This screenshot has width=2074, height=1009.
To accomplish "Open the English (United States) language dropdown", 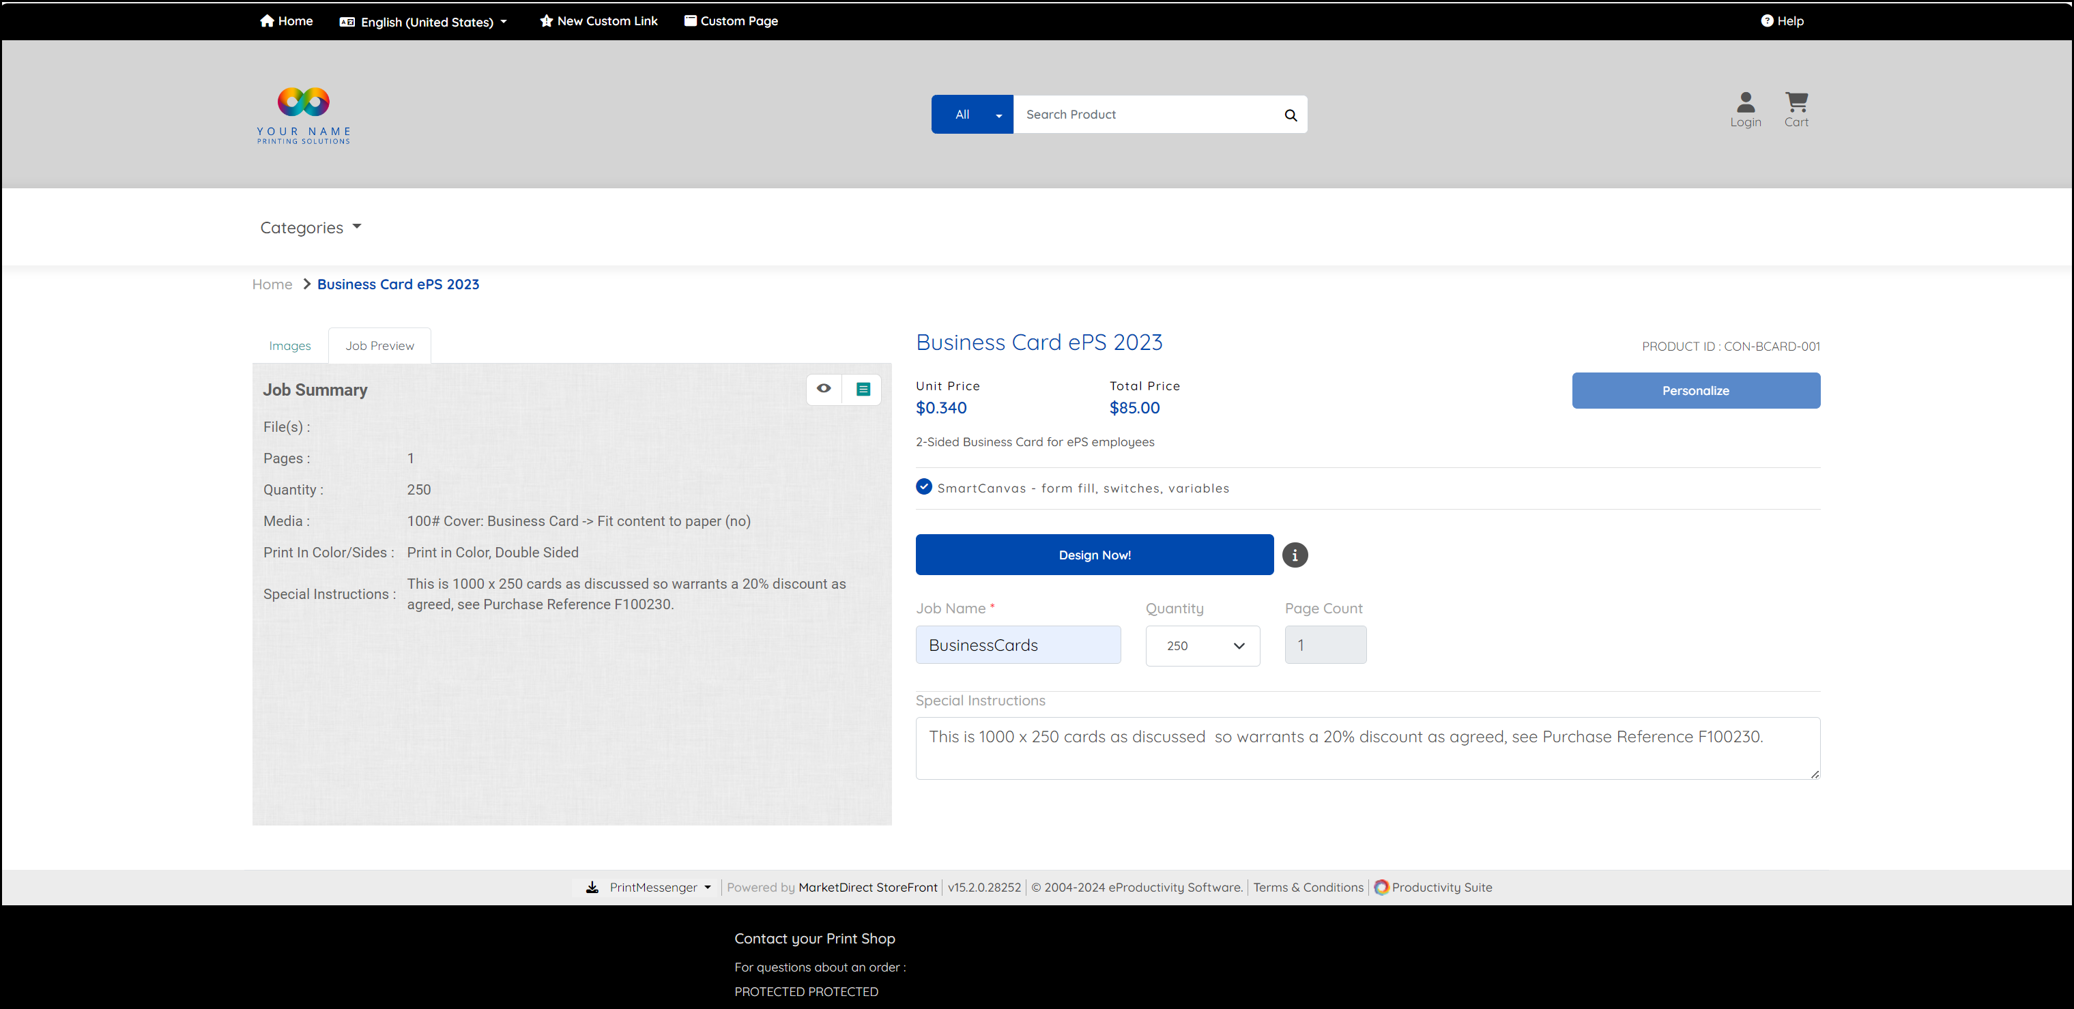I will [x=424, y=22].
